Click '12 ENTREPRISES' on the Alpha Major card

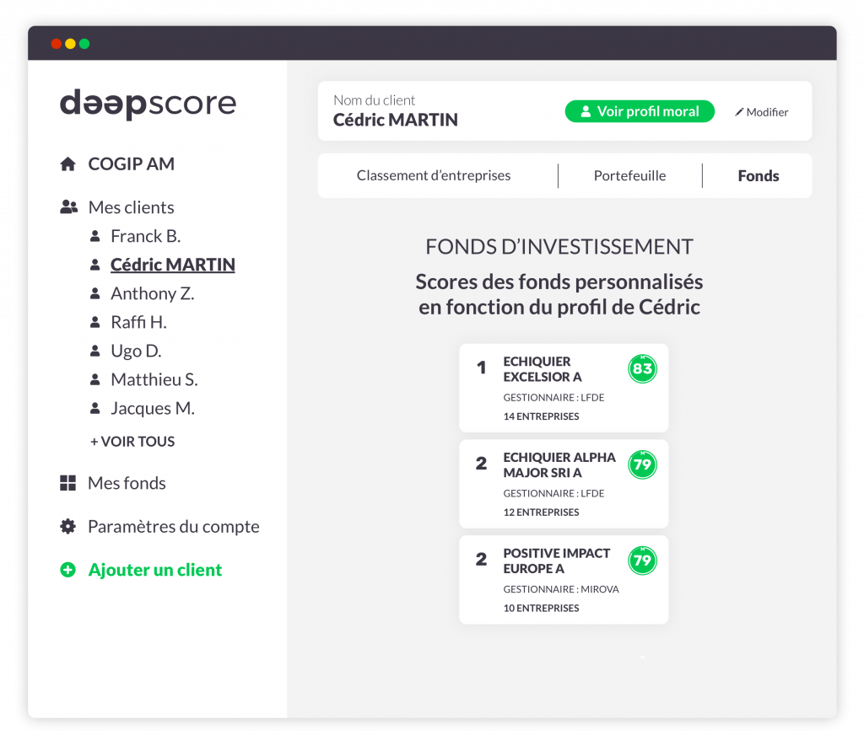pyautogui.click(x=541, y=512)
